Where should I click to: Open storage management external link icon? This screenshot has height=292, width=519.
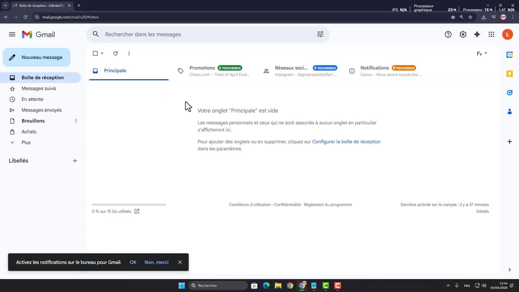point(137,211)
